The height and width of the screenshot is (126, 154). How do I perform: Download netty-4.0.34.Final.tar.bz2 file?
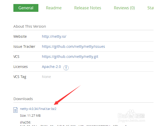[38, 109]
